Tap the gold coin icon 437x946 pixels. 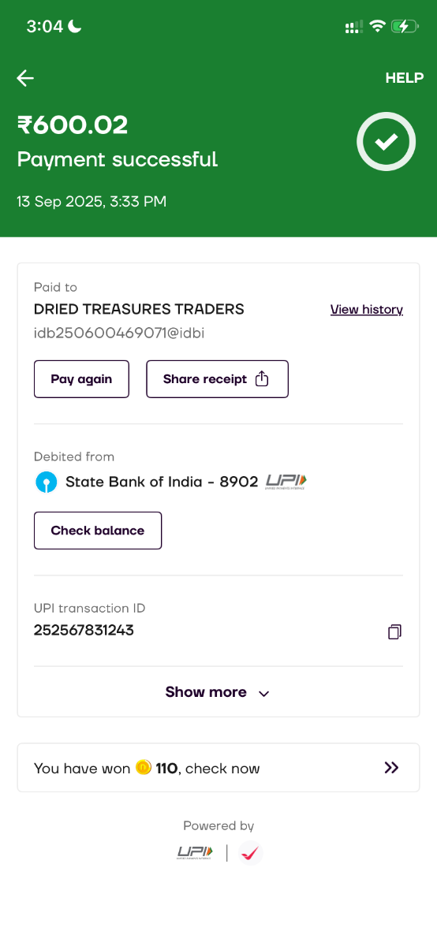[x=143, y=767]
